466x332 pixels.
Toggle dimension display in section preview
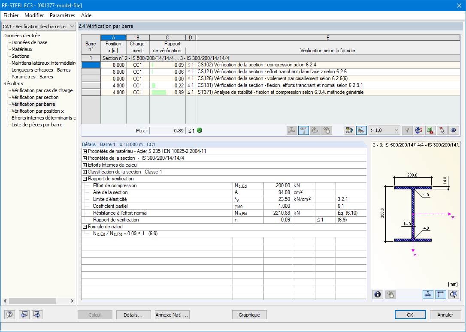428,294
